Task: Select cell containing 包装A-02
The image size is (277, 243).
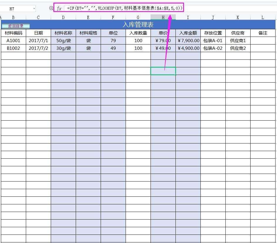Action: click(x=213, y=48)
